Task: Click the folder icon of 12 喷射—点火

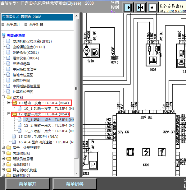Action: click(15, 114)
